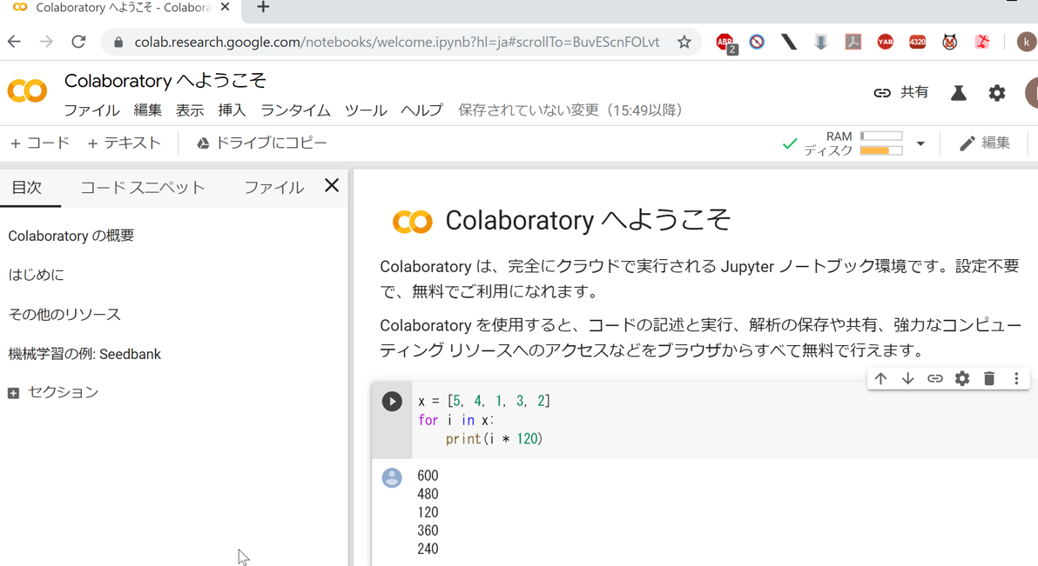
Task: Open ヘルプ menu
Action: tap(421, 110)
